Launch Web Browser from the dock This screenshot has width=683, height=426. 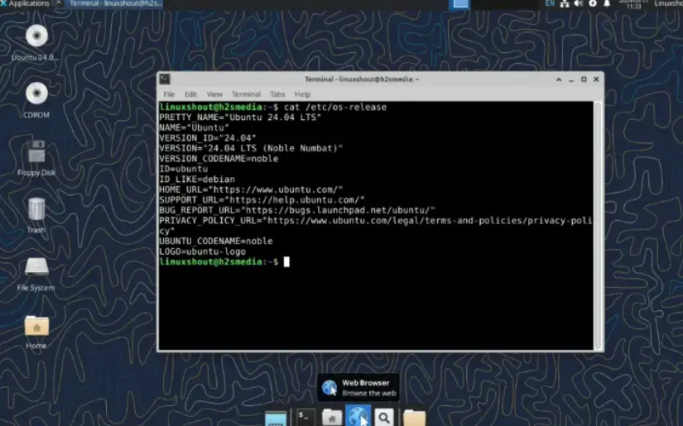tap(358, 416)
